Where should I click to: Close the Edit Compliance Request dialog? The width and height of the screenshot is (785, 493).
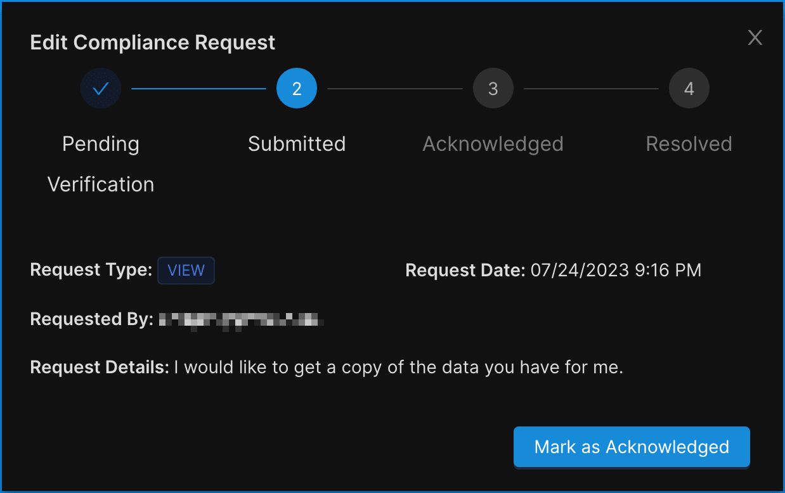coord(755,38)
